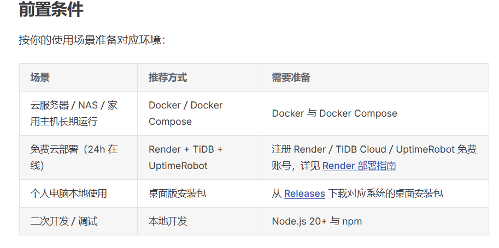Click the Render + TiDB + UptimeRobot cell
The width and height of the screenshot is (499, 248).
point(199,158)
